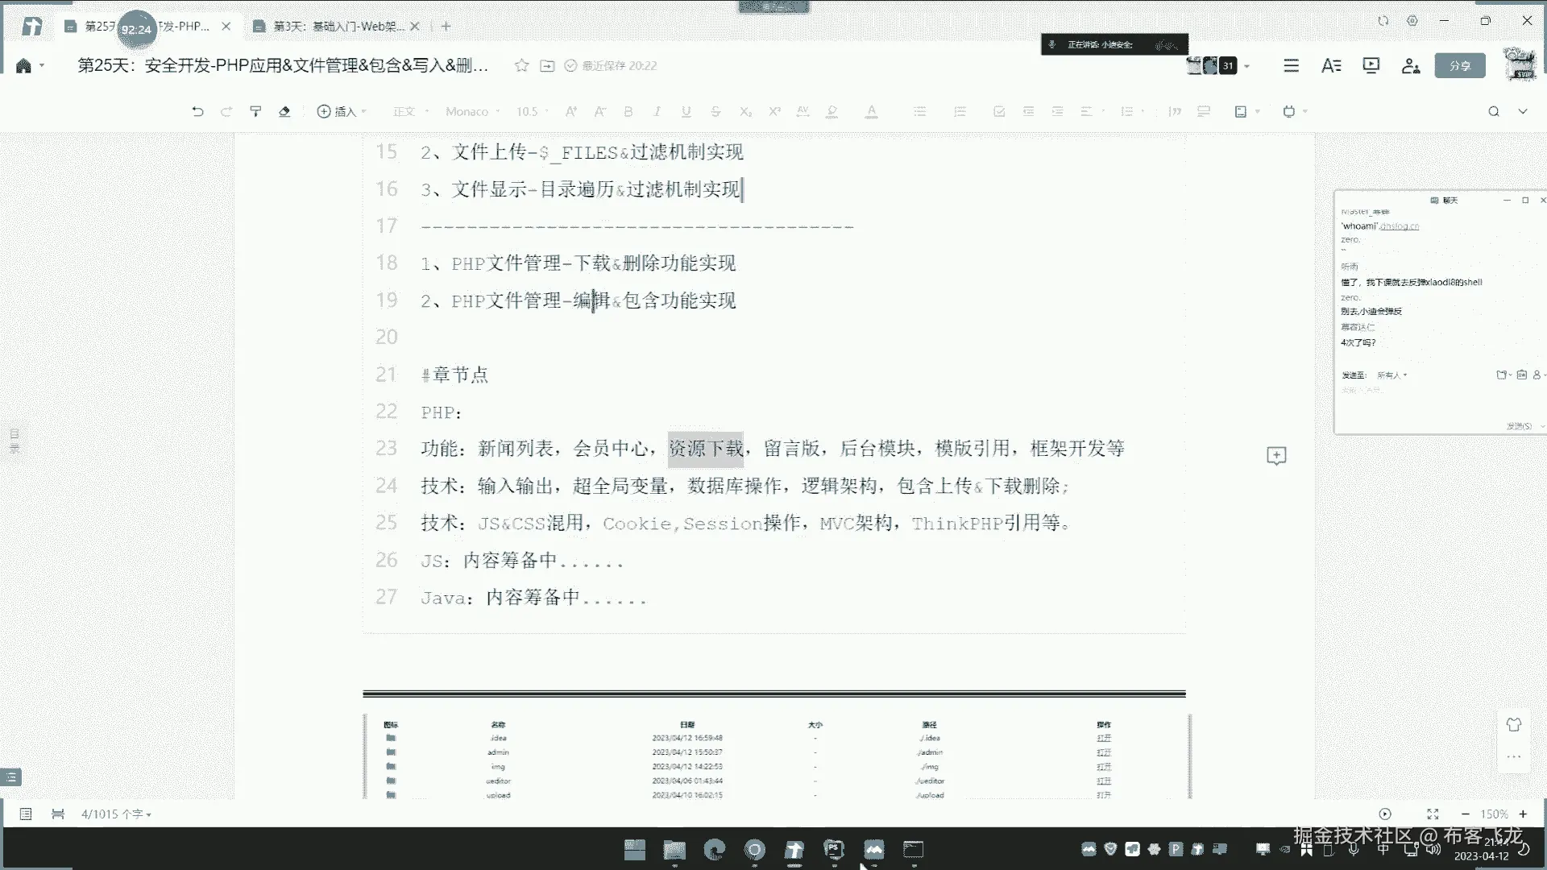The image size is (1547, 870).
Task: Open the 10.5 font size dropdown
Action: click(x=532, y=111)
